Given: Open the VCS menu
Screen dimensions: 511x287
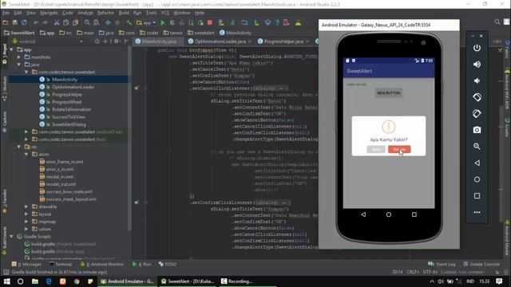Looking at the screenshot, I should tap(165, 13).
